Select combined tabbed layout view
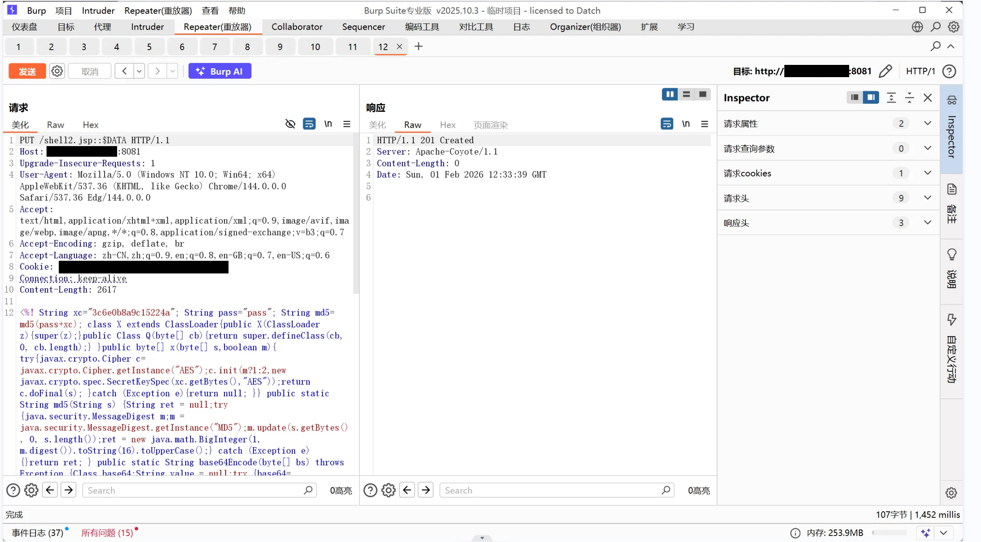This screenshot has height=542, width=981. pyautogui.click(x=703, y=94)
